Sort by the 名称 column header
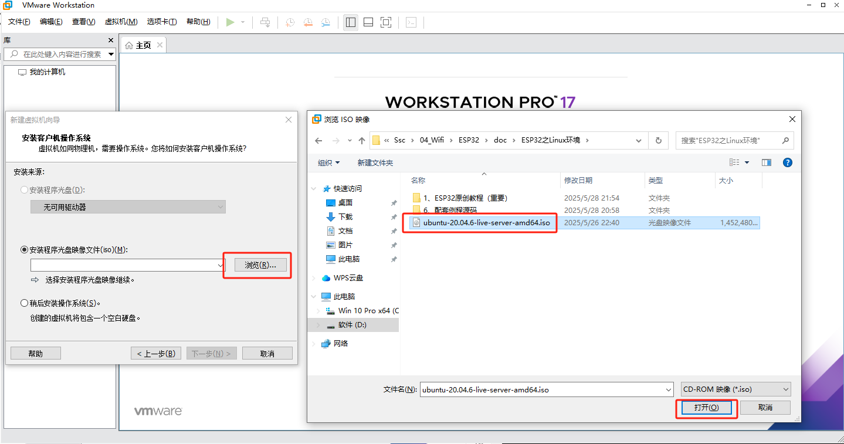This screenshot has width=844, height=444. [x=418, y=181]
